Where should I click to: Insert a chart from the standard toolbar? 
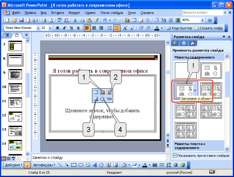127,20
